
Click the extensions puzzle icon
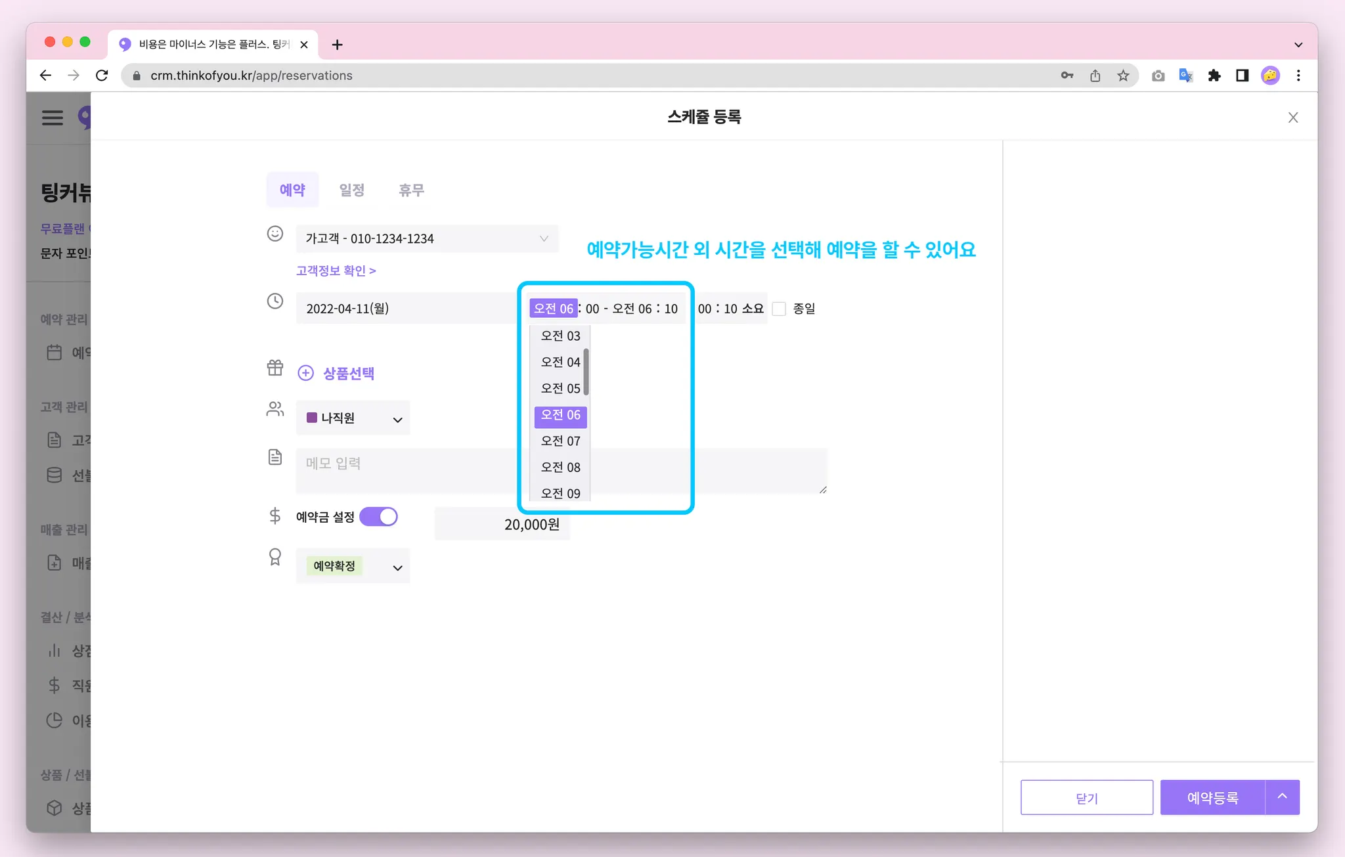pyautogui.click(x=1214, y=76)
